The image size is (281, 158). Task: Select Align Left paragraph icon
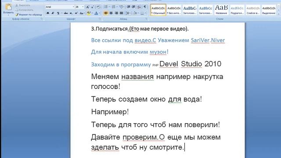coord(106,13)
